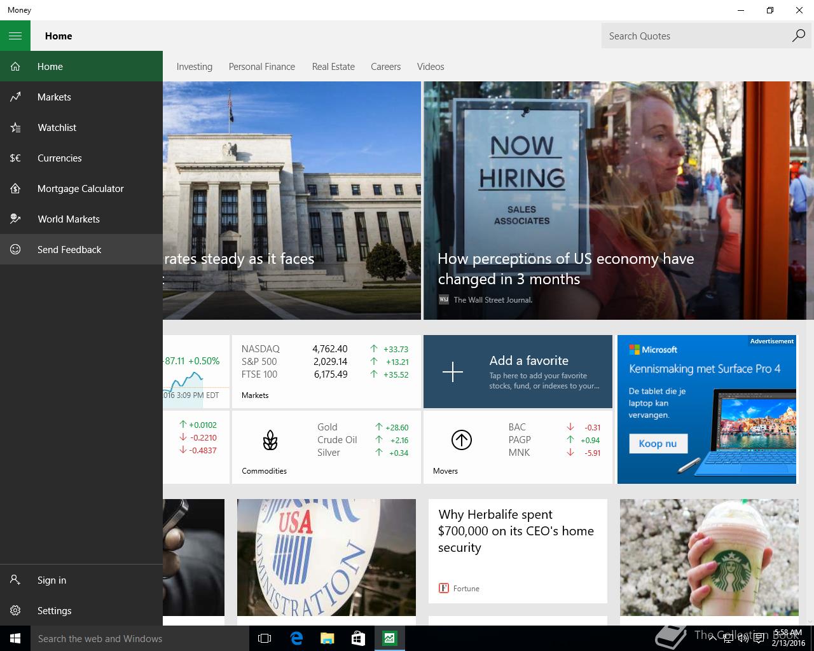Viewport: 814px width, 651px height.
Task: Click the Settings gear icon
Action: (x=15, y=610)
